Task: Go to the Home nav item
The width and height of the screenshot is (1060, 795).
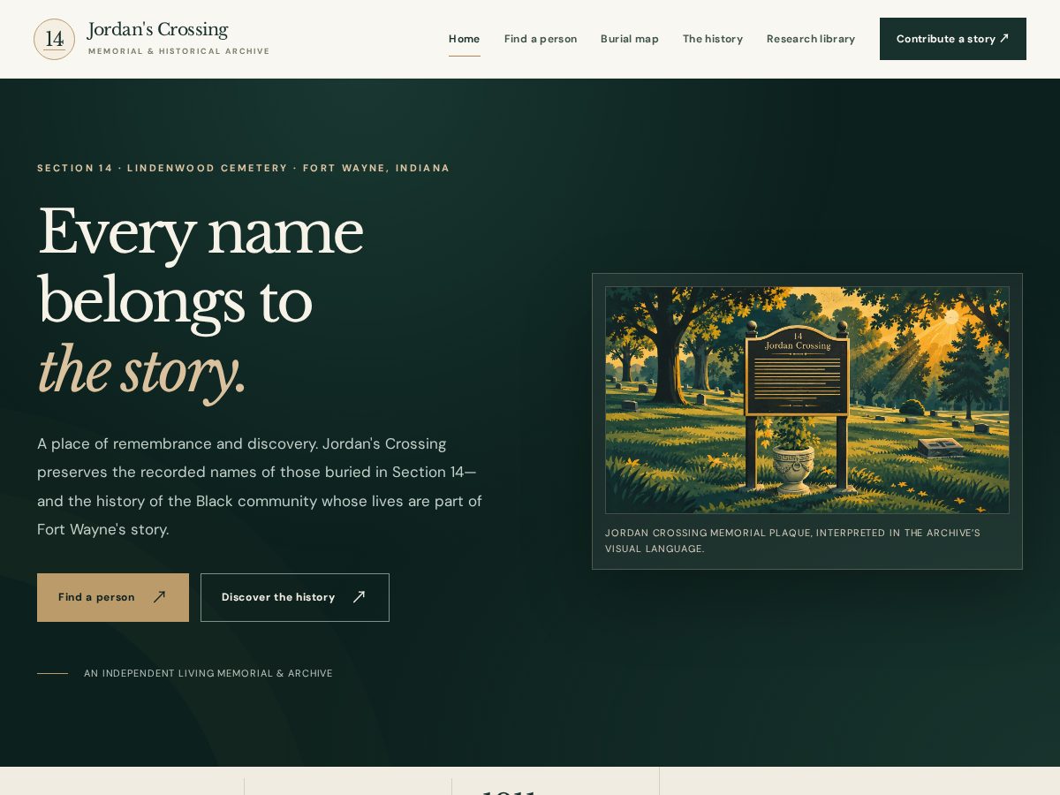Action: point(465,39)
